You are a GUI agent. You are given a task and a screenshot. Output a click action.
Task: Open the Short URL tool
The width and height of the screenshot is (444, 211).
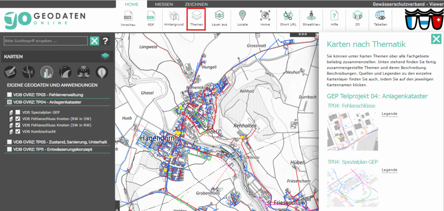click(288, 19)
